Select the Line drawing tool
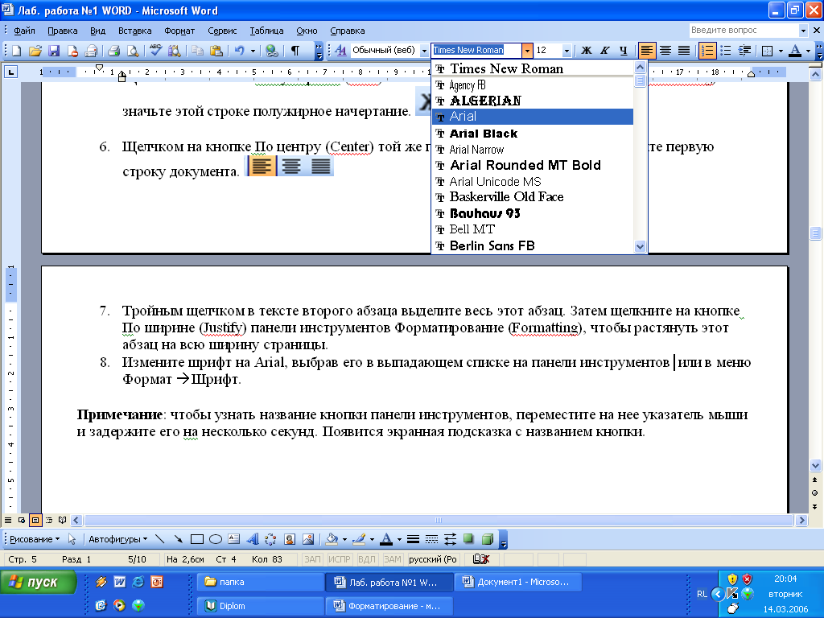 coord(160,539)
